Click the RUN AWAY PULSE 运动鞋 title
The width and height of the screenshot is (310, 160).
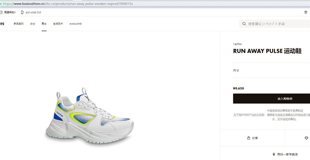267,51
